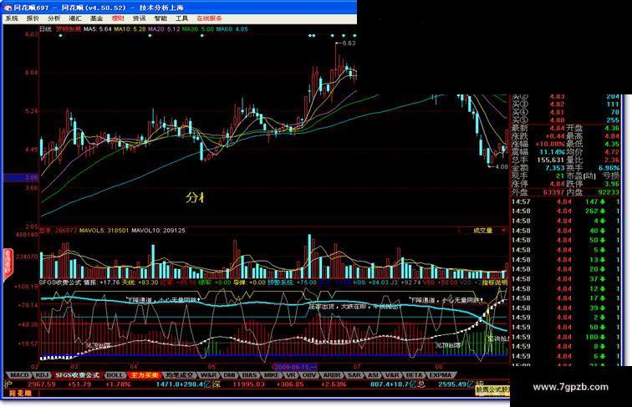
Task: Switch to the KDJ indicator tab
Action: click(43, 375)
